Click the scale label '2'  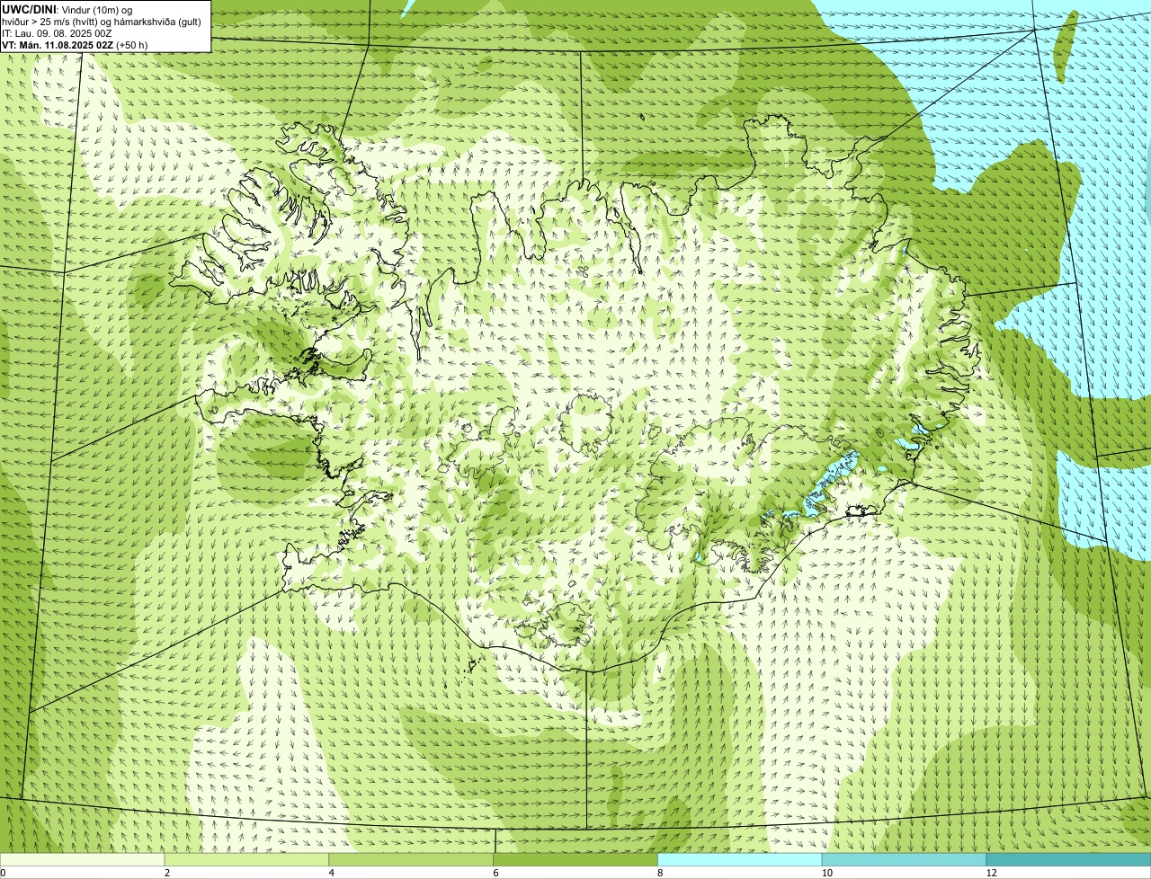click(x=167, y=873)
